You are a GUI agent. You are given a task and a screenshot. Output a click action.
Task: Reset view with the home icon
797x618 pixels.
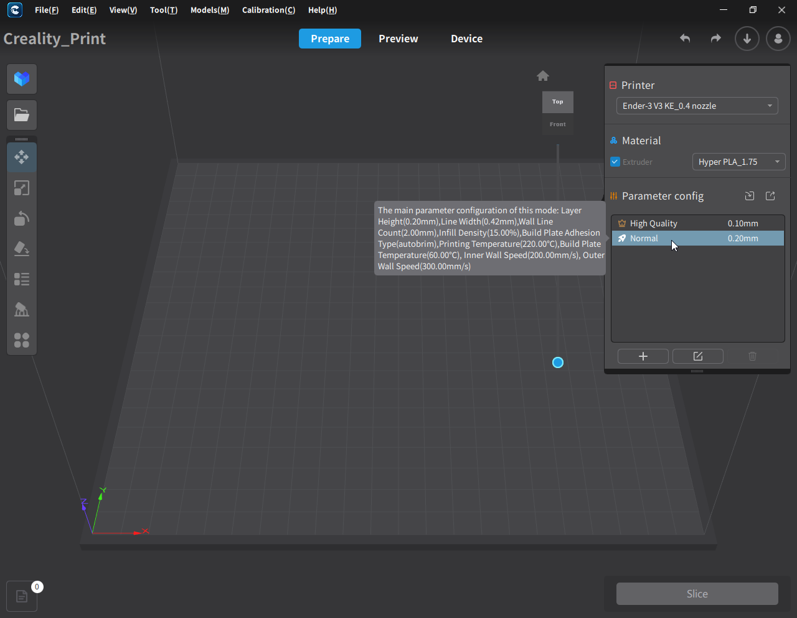point(543,76)
